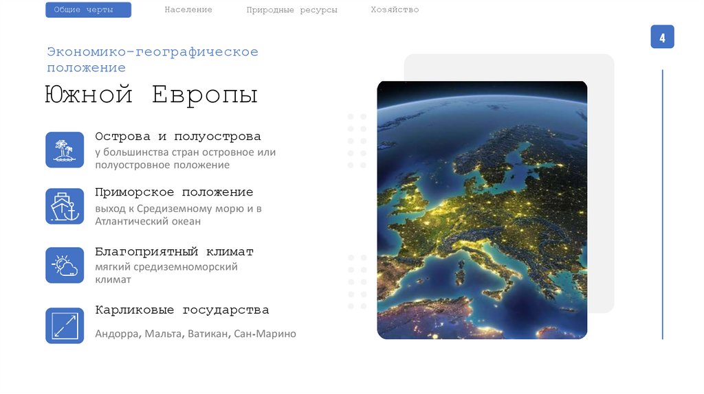Select the night Europe satellite image
Image resolution: width=704 pixels, height=394 pixels.
(x=482, y=210)
